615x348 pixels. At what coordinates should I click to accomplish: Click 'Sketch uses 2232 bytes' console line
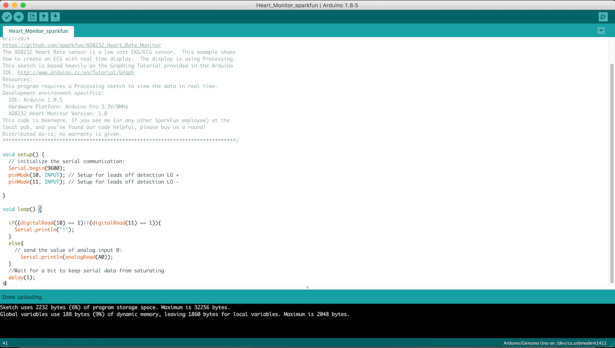(115, 307)
